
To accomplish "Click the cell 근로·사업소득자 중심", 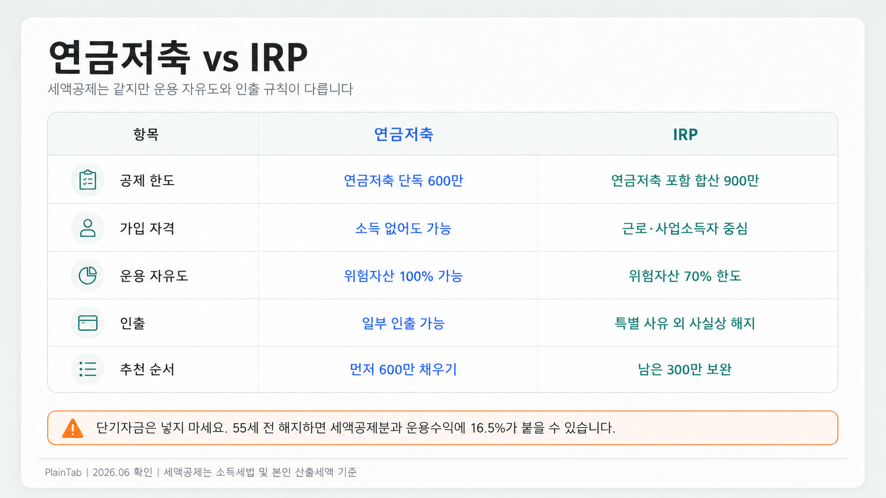I will 685,228.
